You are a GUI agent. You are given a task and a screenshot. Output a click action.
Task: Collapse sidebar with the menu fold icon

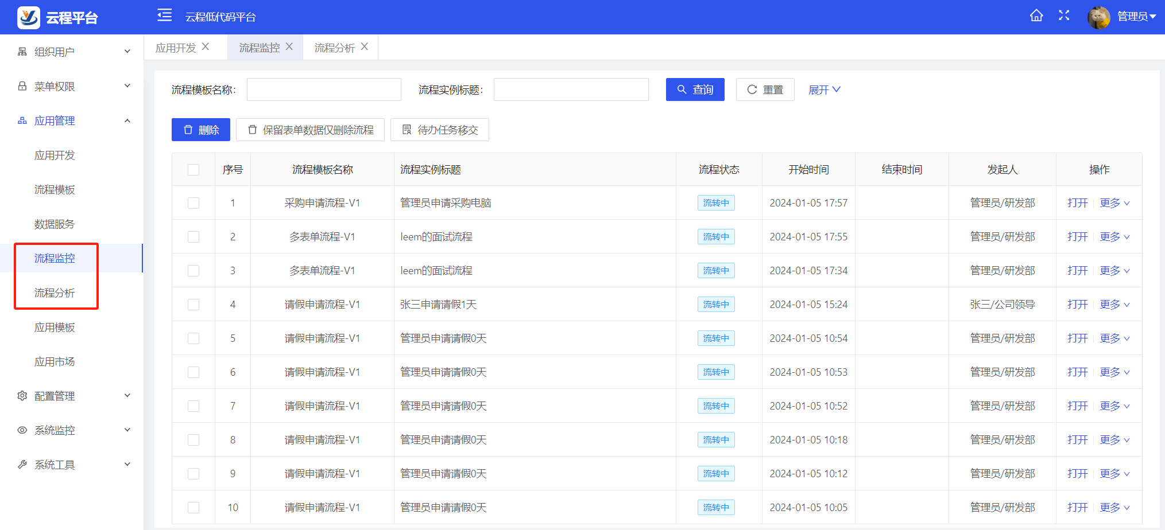[x=165, y=15]
